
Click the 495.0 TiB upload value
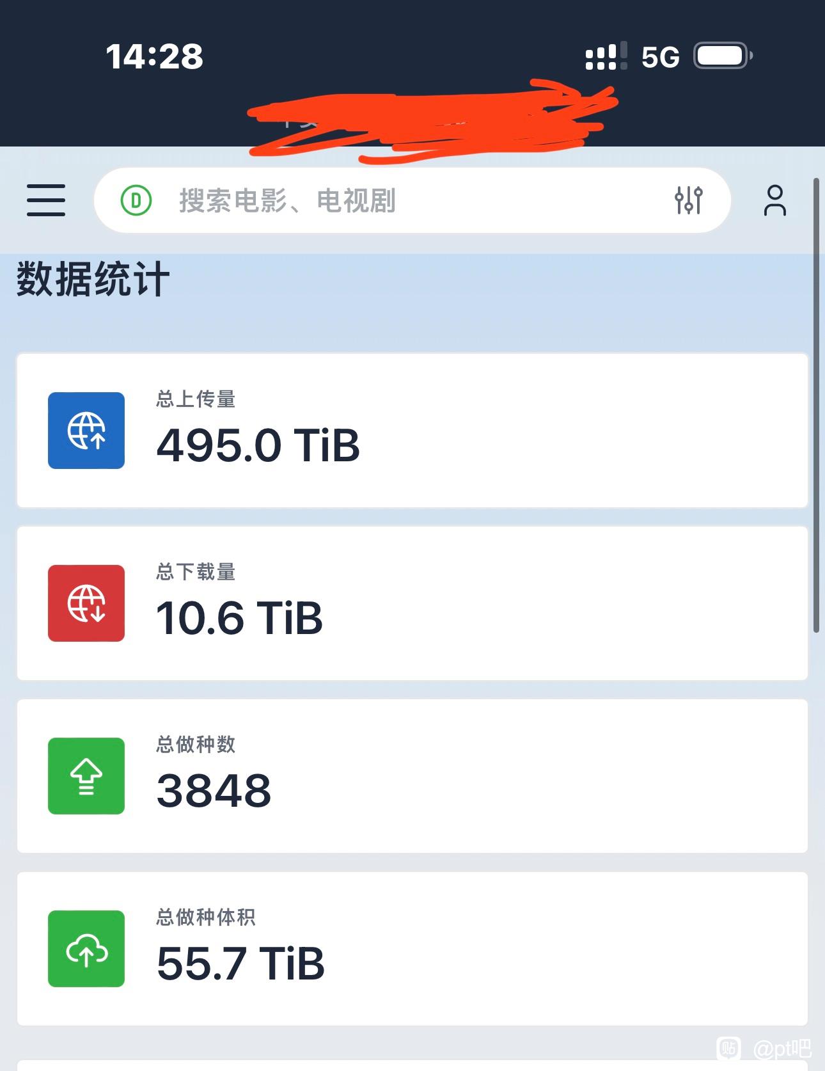click(258, 446)
